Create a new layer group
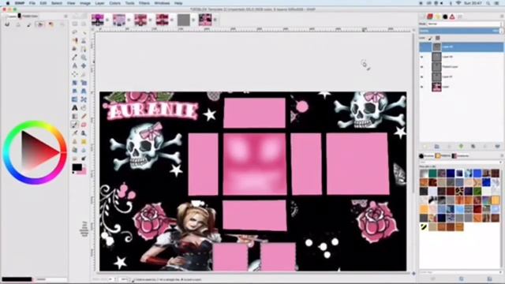This screenshot has width=505, height=284. [x=436, y=147]
